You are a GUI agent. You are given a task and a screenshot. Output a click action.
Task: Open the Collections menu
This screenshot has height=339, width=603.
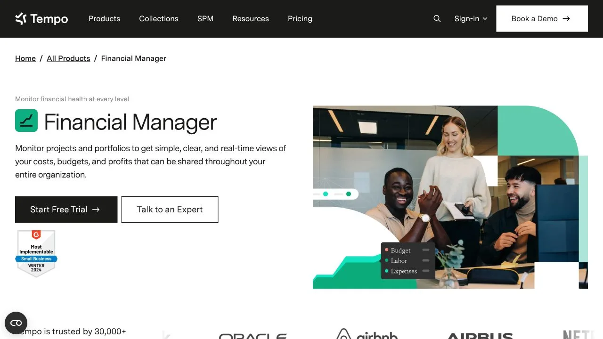(x=159, y=19)
